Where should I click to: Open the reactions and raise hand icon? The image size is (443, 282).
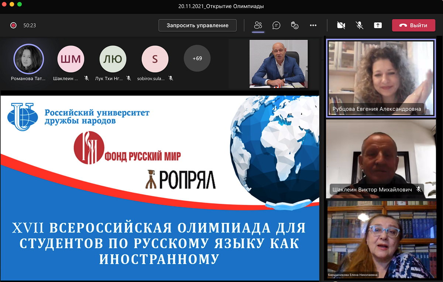pyautogui.click(x=295, y=25)
